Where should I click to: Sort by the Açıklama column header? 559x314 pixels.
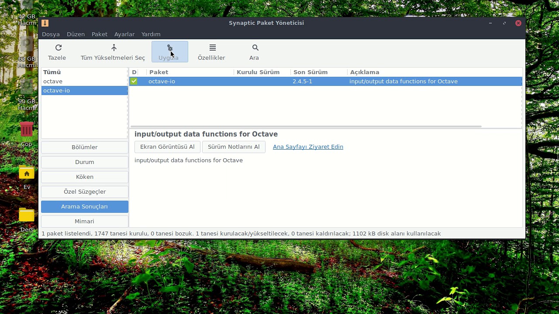[435, 72]
